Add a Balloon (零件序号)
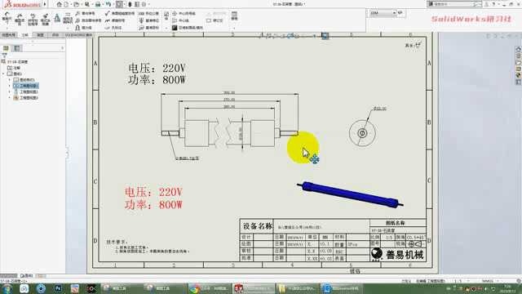522x294 pixels. (x=85, y=13)
